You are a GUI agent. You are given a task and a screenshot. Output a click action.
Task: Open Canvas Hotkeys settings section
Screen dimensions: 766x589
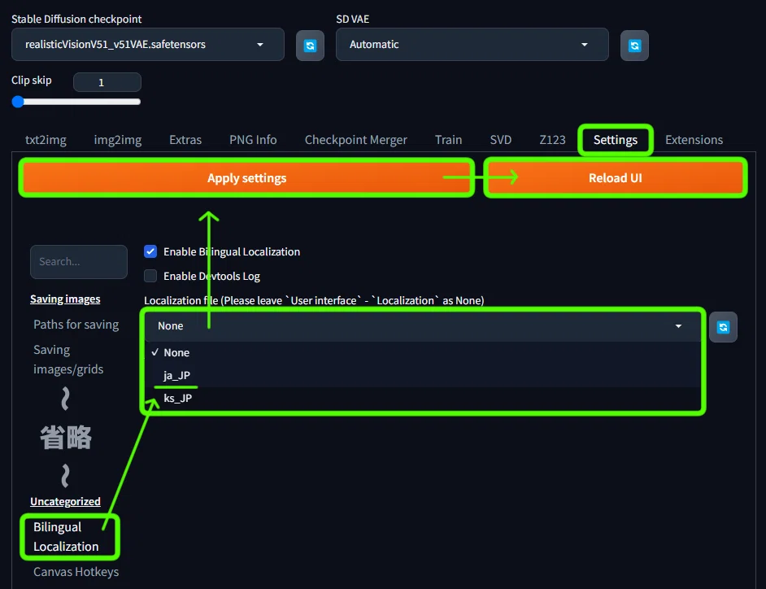click(76, 572)
